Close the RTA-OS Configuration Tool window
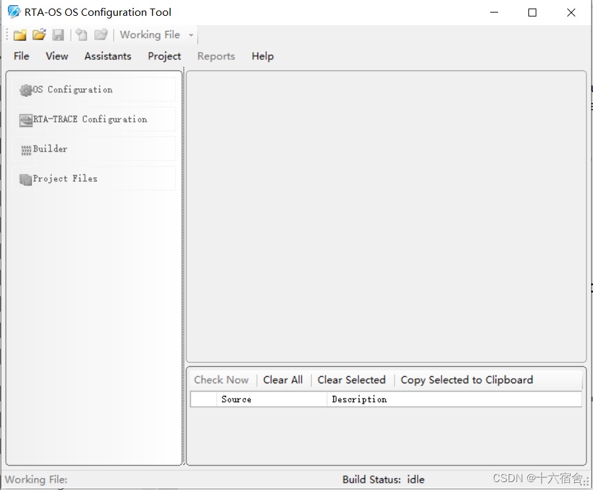593x490 pixels. (571, 13)
